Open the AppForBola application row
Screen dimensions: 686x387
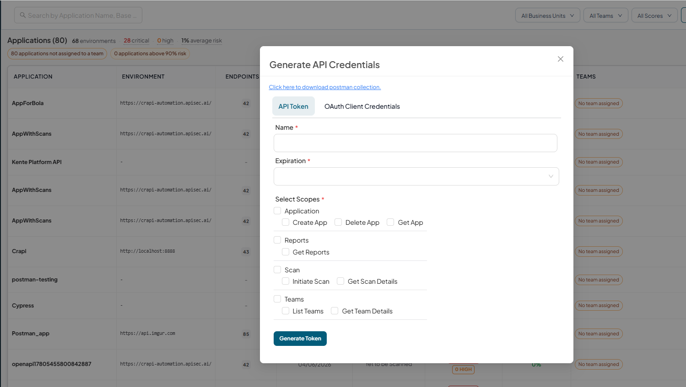click(x=27, y=103)
